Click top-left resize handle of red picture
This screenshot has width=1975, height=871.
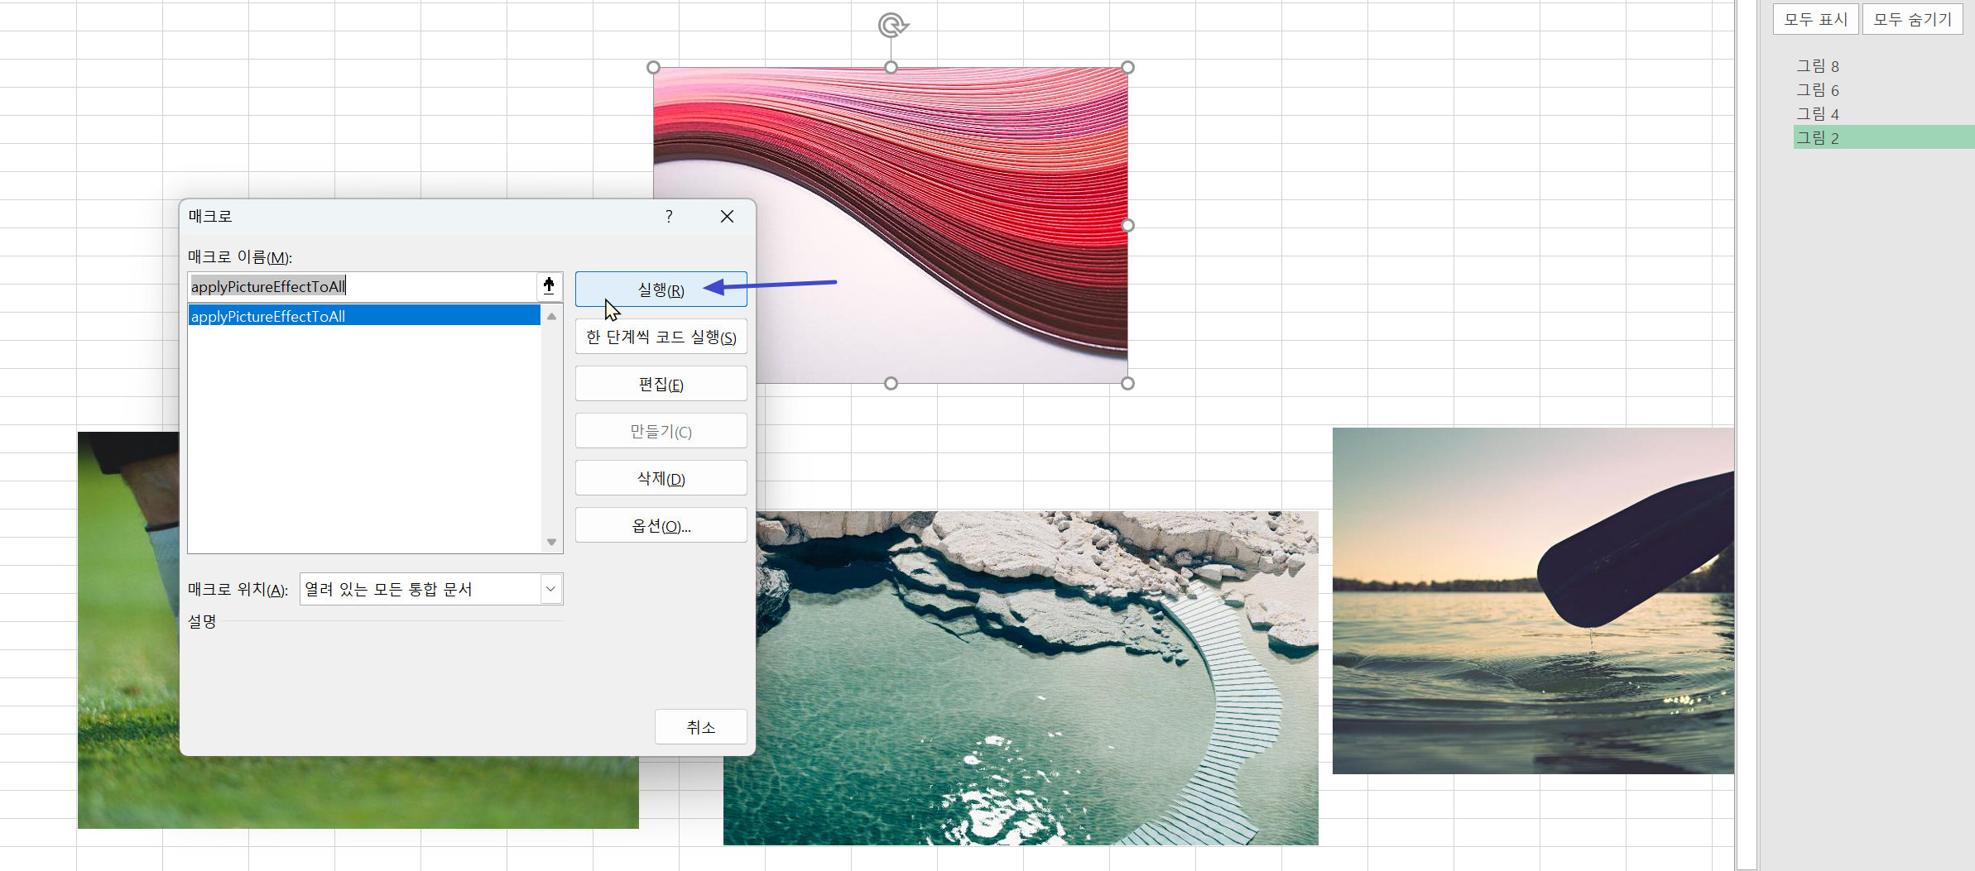[654, 68]
